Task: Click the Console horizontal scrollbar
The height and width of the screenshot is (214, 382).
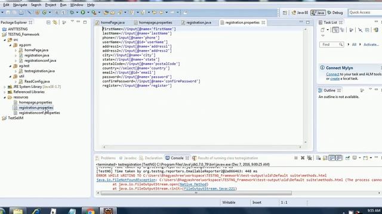Action: tap(196, 193)
